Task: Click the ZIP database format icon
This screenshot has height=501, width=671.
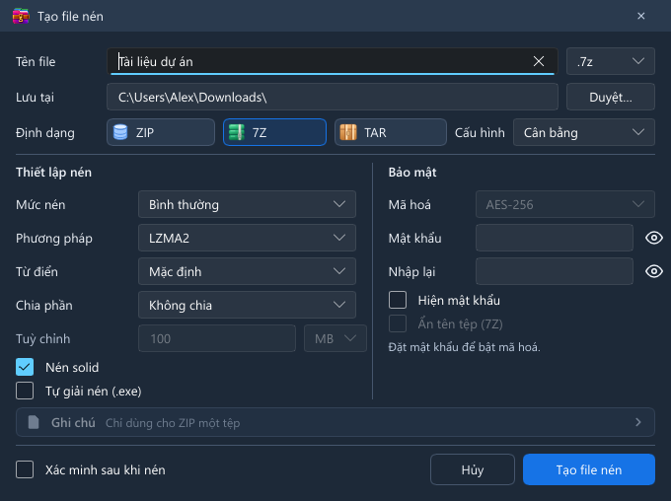Action: [120, 132]
